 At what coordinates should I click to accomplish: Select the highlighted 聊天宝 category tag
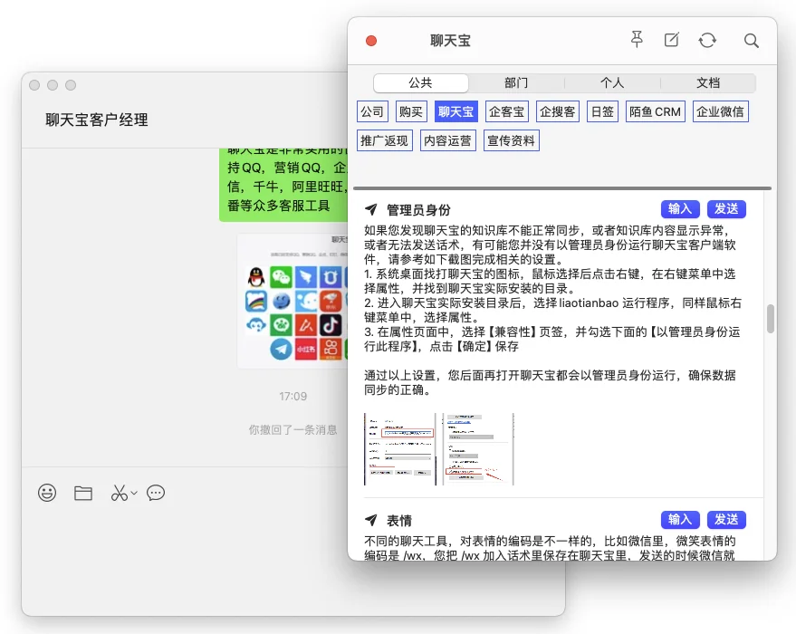pos(456,111)
